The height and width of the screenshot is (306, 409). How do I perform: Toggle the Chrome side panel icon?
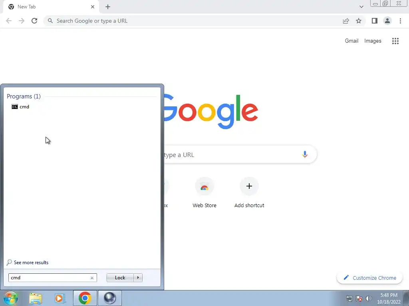[x=375, y=21]
